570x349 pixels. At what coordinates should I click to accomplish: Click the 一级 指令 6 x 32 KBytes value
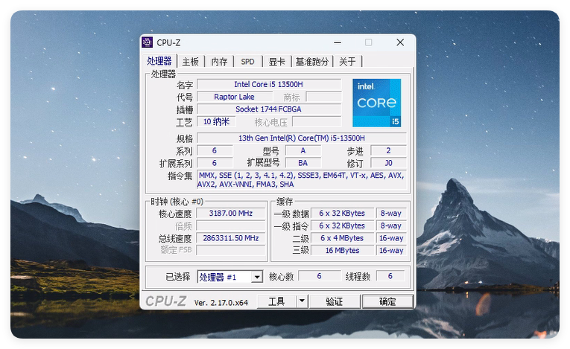(x=342, y=225)
